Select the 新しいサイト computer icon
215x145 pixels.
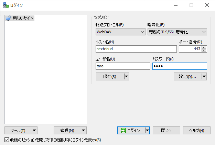(x=8, y=18)
